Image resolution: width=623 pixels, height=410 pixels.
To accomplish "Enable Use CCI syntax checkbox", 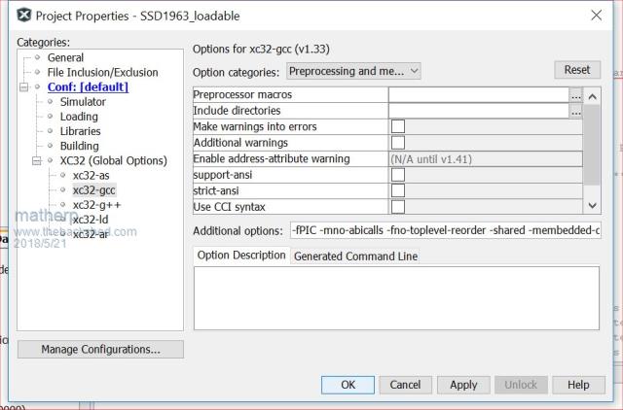I will pyautogui.click(x=398, y=207).
